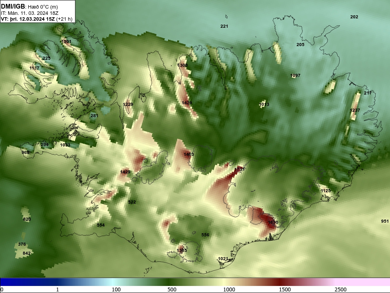
Task: Click the 500 tick on the color scale
Action: (x=172, y=289)
